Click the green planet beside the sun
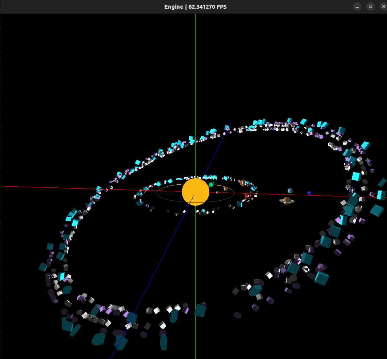 tap(211, 184)
